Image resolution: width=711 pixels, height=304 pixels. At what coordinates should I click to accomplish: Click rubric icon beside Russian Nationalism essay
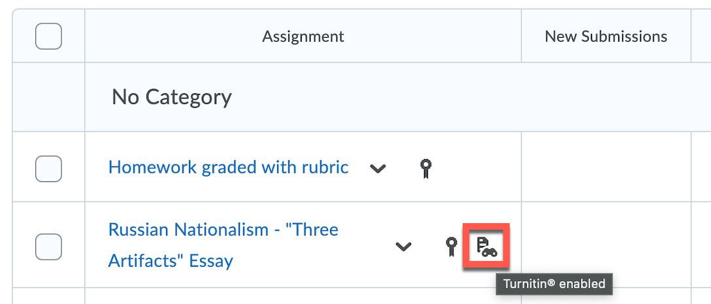click(451, 247)
